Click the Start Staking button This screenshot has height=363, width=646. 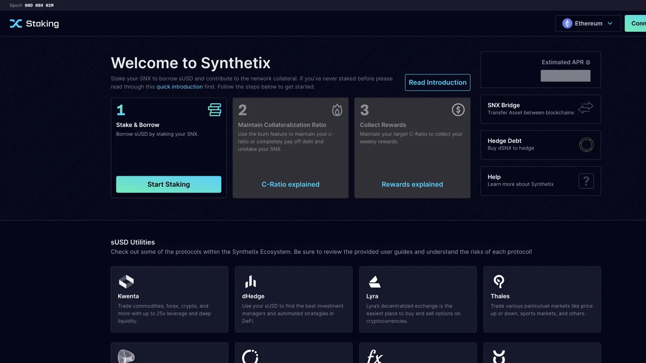pyautogui.click(x=169, y=184)
